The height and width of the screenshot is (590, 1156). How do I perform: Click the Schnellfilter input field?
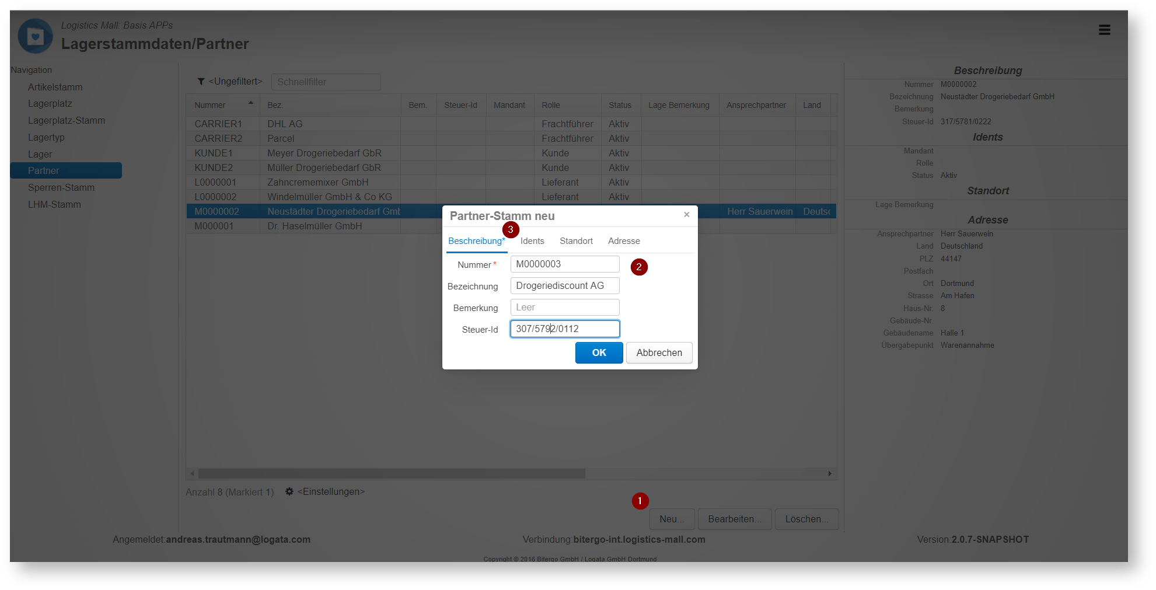[x=326, y=82]
